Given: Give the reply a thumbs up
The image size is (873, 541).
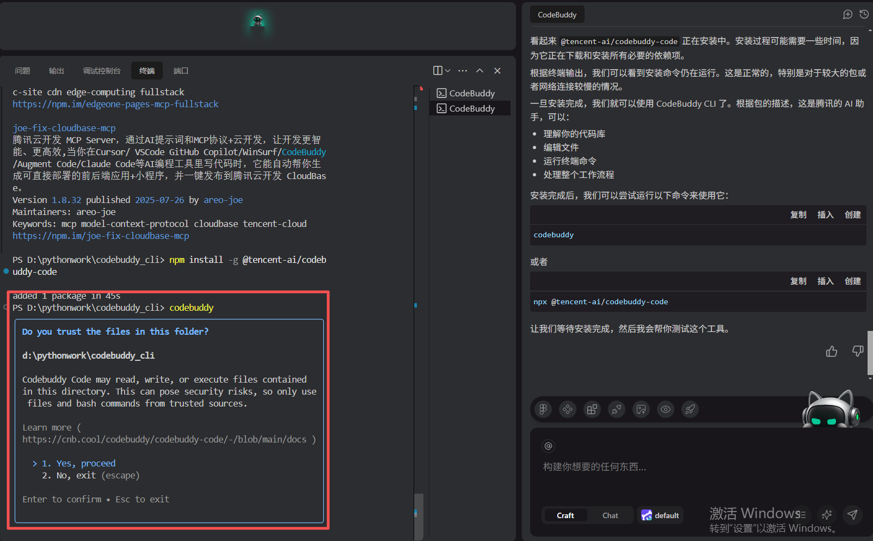Looking at the screenshot, I should click(832, 352).
